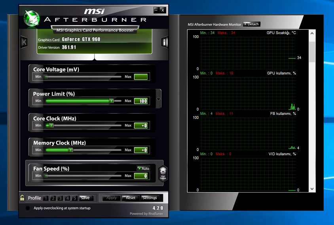Screen dimensions: 334x225
Task: Click MSI Afterburner Hardware Monitor title
Action: point(214,25)
